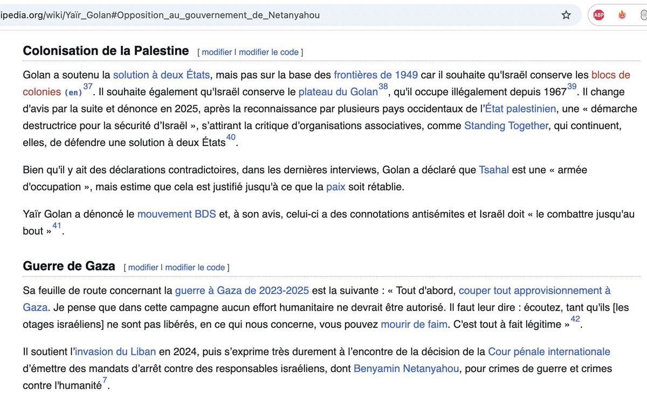Open the 'mourir de faim' link
647x400 pixels.
click(x=414, y=324)
